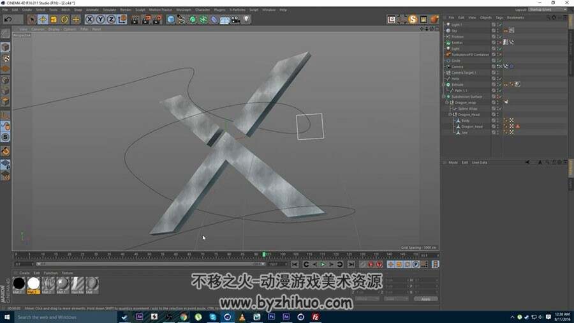Toggle Y axis lock
Screen dimensions: 574x323
(100, 19)
